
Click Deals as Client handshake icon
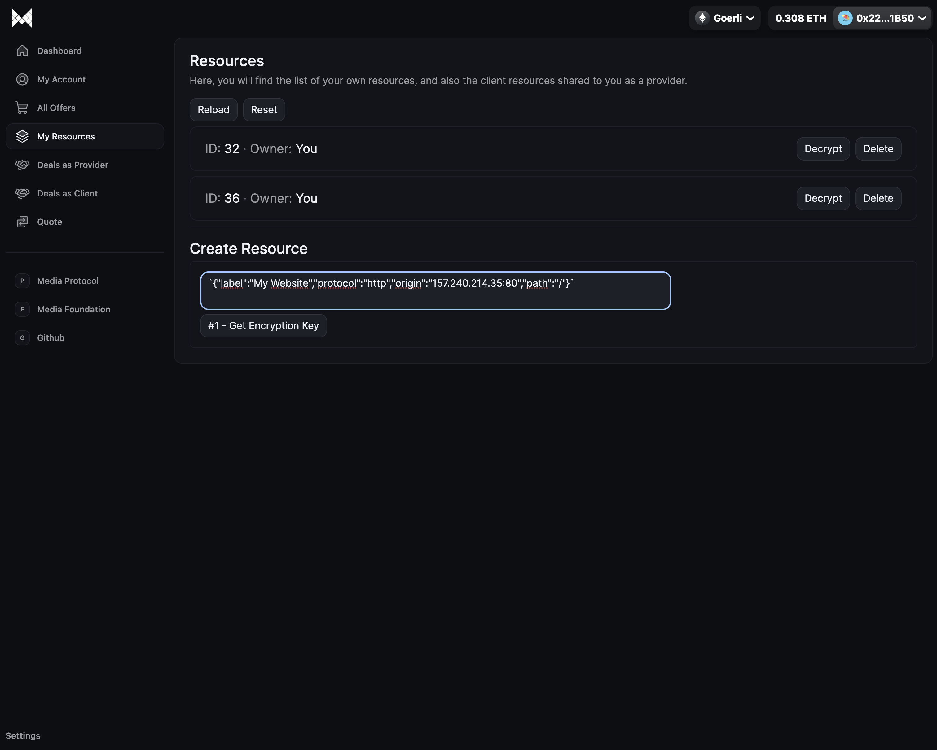coord(22,193)
